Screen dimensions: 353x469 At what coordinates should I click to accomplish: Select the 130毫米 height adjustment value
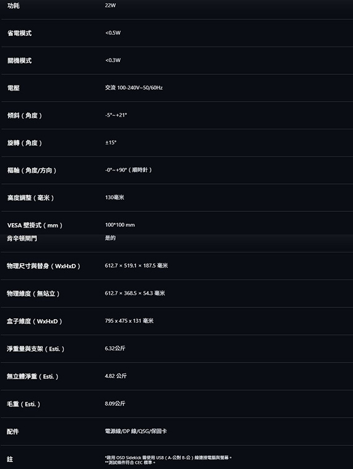pos(115,198)
